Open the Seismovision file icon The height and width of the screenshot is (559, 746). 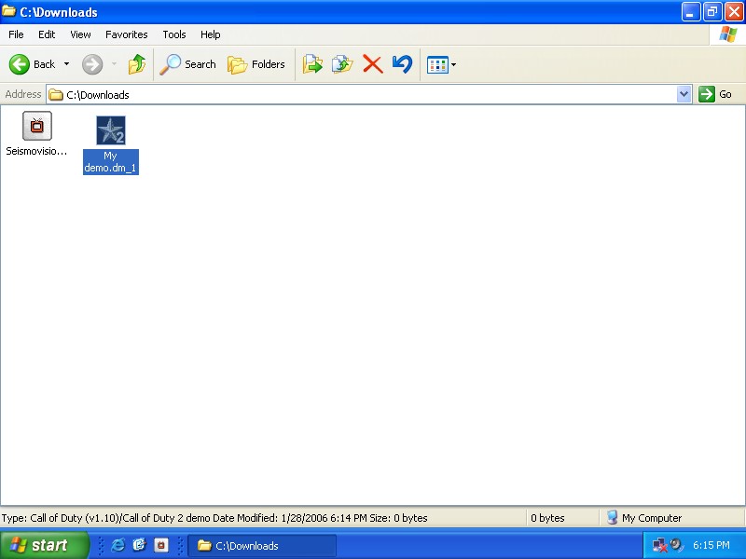(x=37, y=126)
